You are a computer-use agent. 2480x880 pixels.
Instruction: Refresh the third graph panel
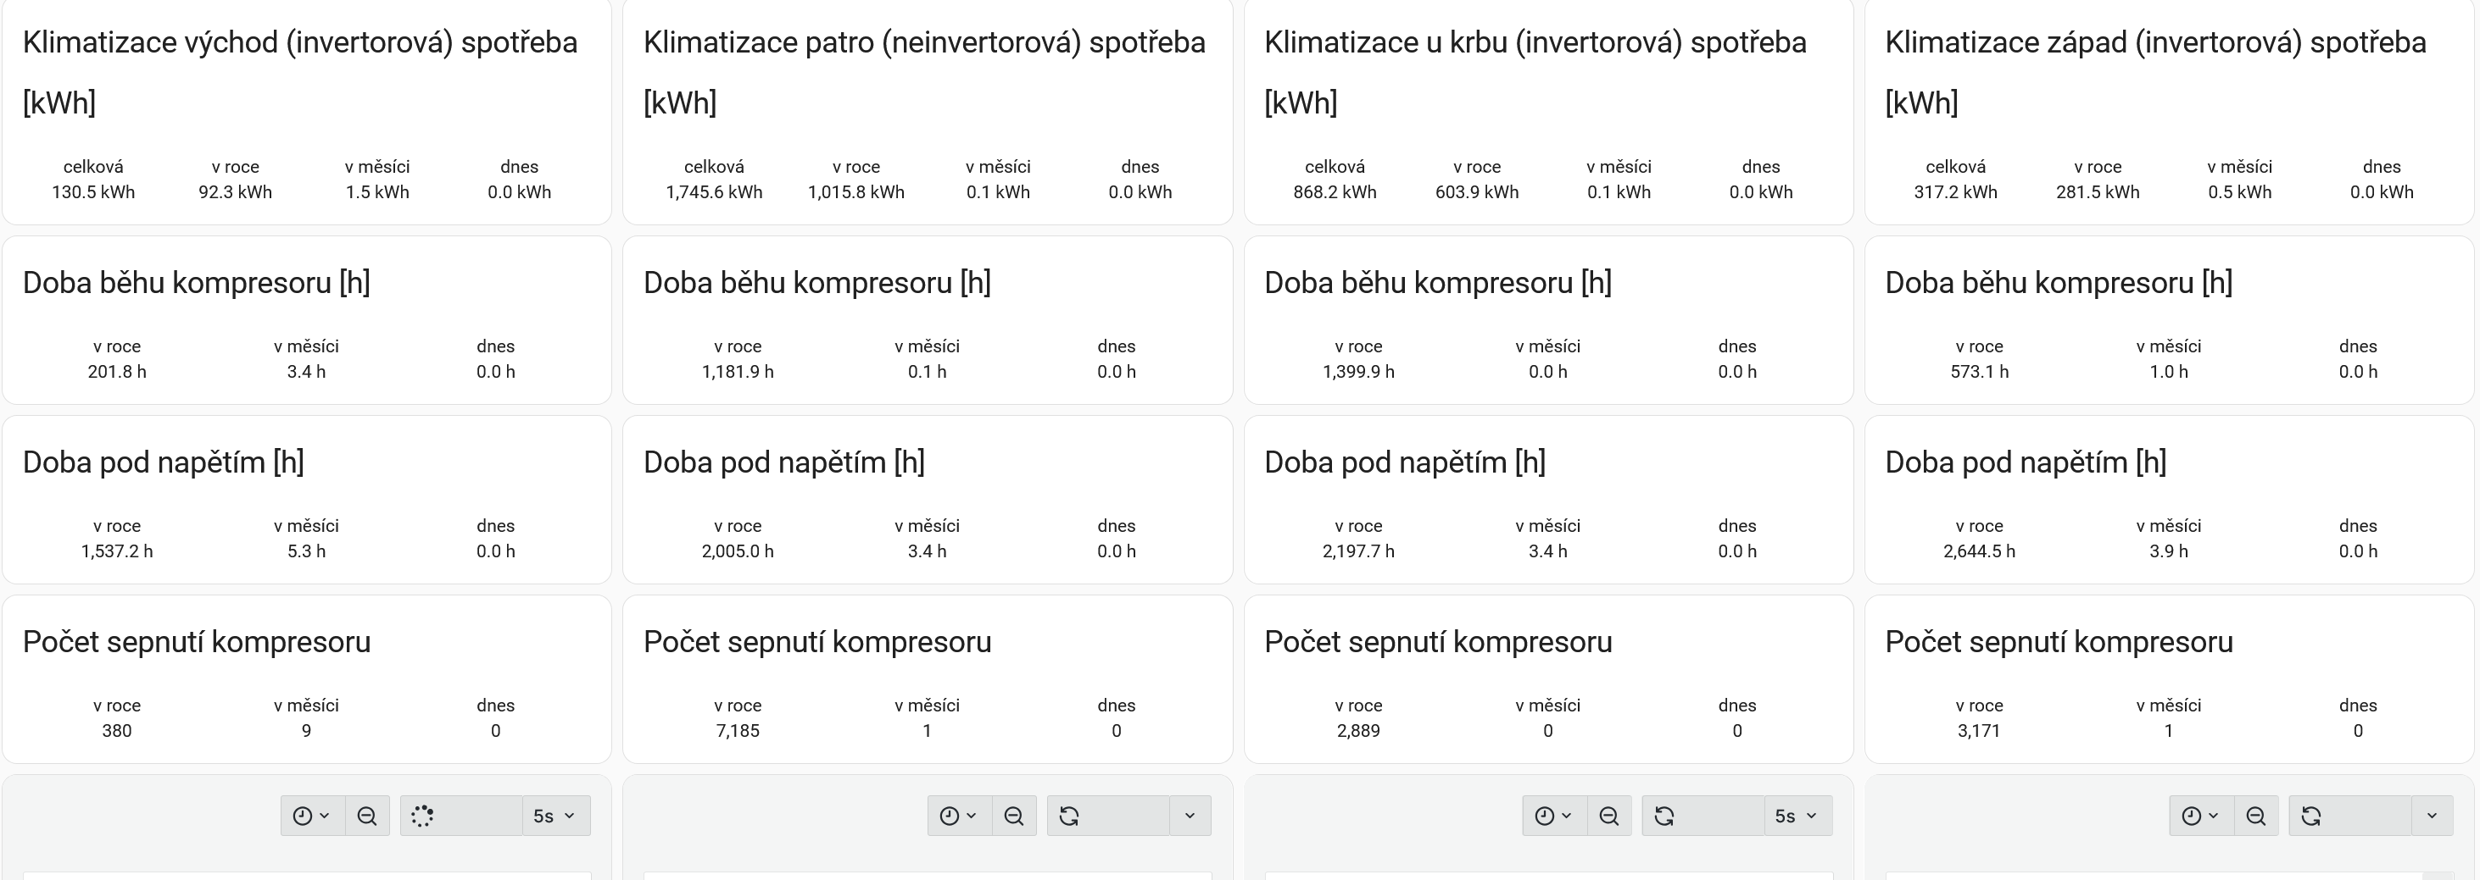tap(1664, 816)
